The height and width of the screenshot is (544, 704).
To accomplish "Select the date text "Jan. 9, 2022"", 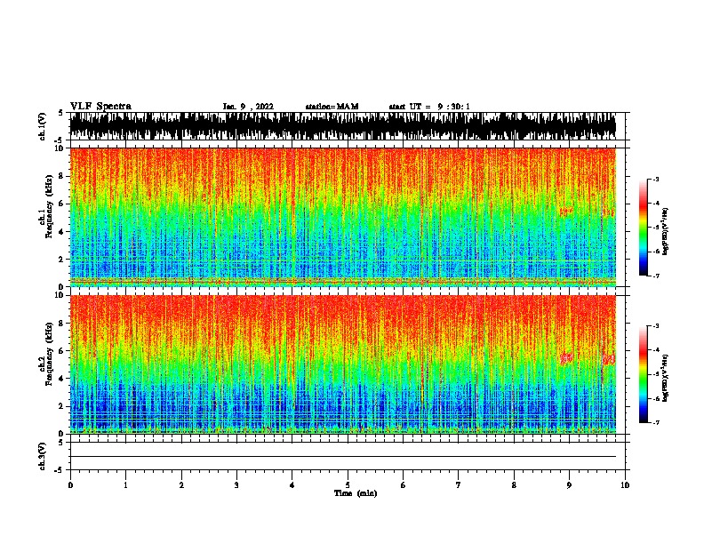I will coord(248,107).
